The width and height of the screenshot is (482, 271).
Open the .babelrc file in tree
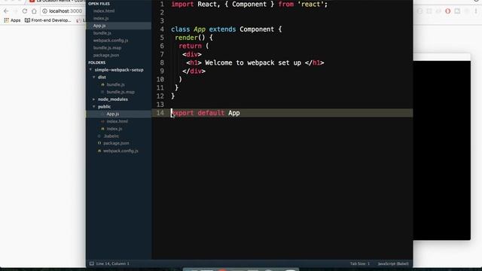tap(111, 136)
